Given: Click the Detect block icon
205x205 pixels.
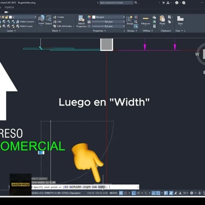Looking at the screenshot, I should coord(49,19).
